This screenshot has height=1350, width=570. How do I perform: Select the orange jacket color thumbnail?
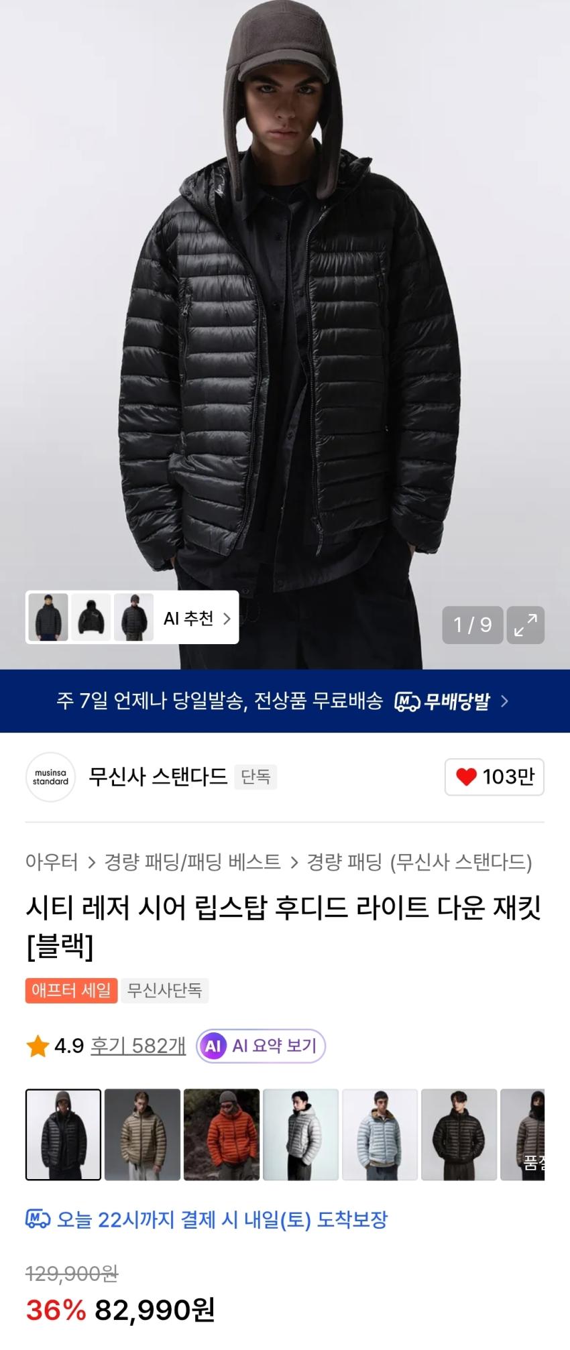coord(221,1135)
